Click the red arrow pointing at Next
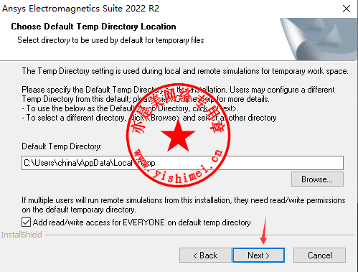The width and height of the screenshot is (358, 272). (264, 230)
